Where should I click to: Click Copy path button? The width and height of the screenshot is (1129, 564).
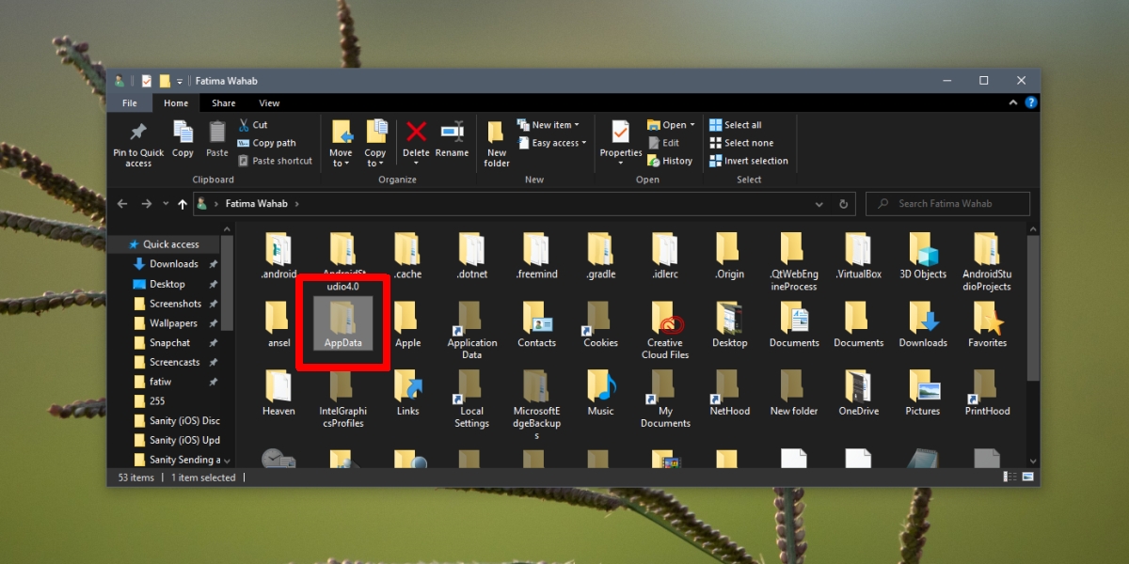(x=266, y=143)
